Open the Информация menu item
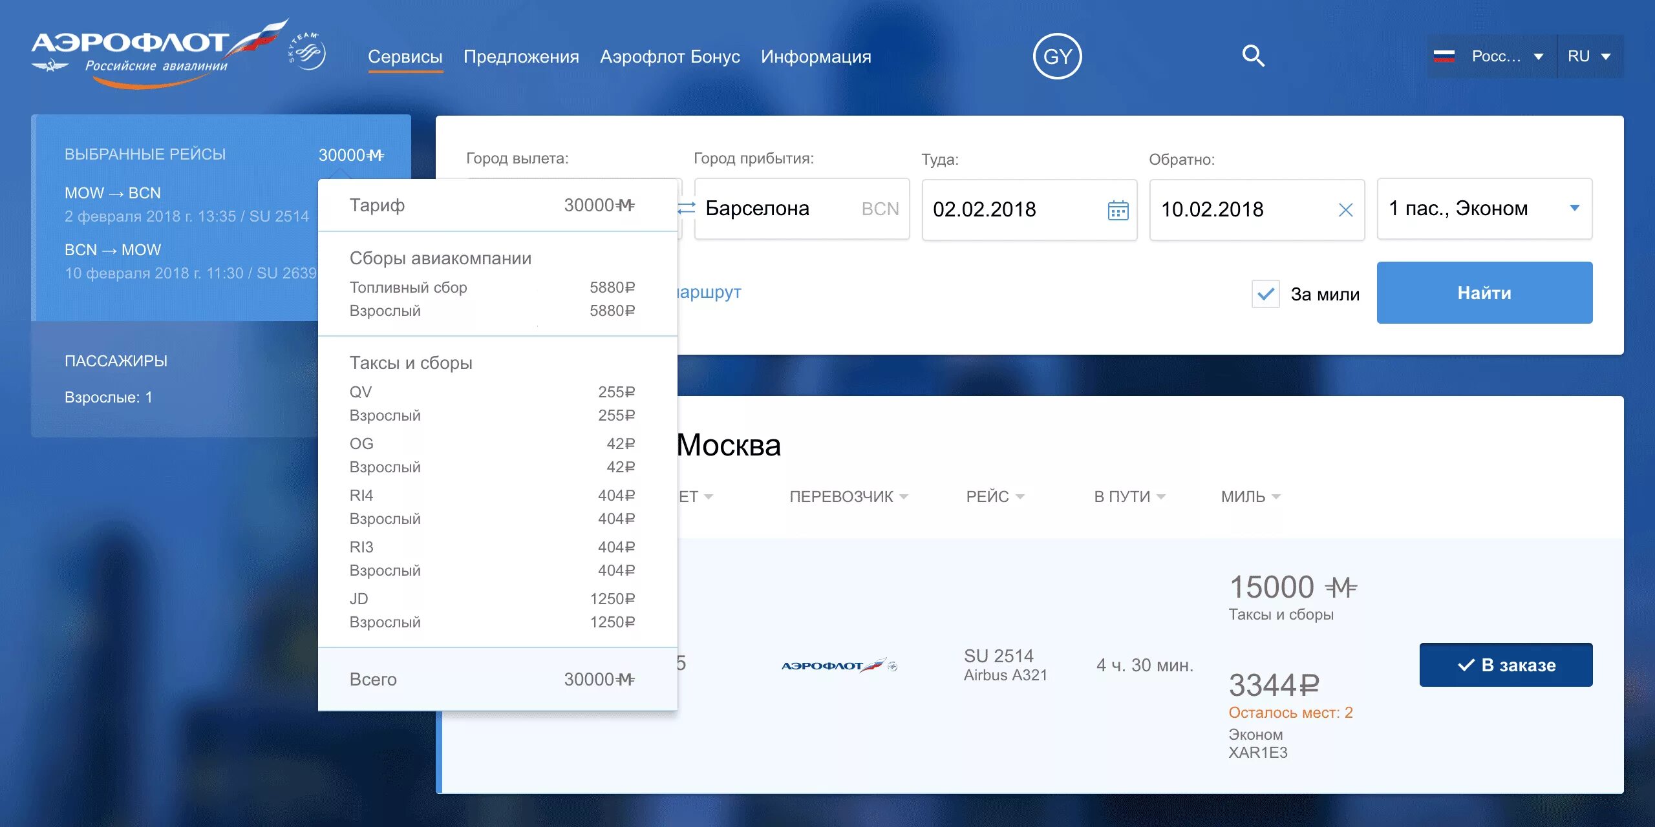 pos(815,57)
